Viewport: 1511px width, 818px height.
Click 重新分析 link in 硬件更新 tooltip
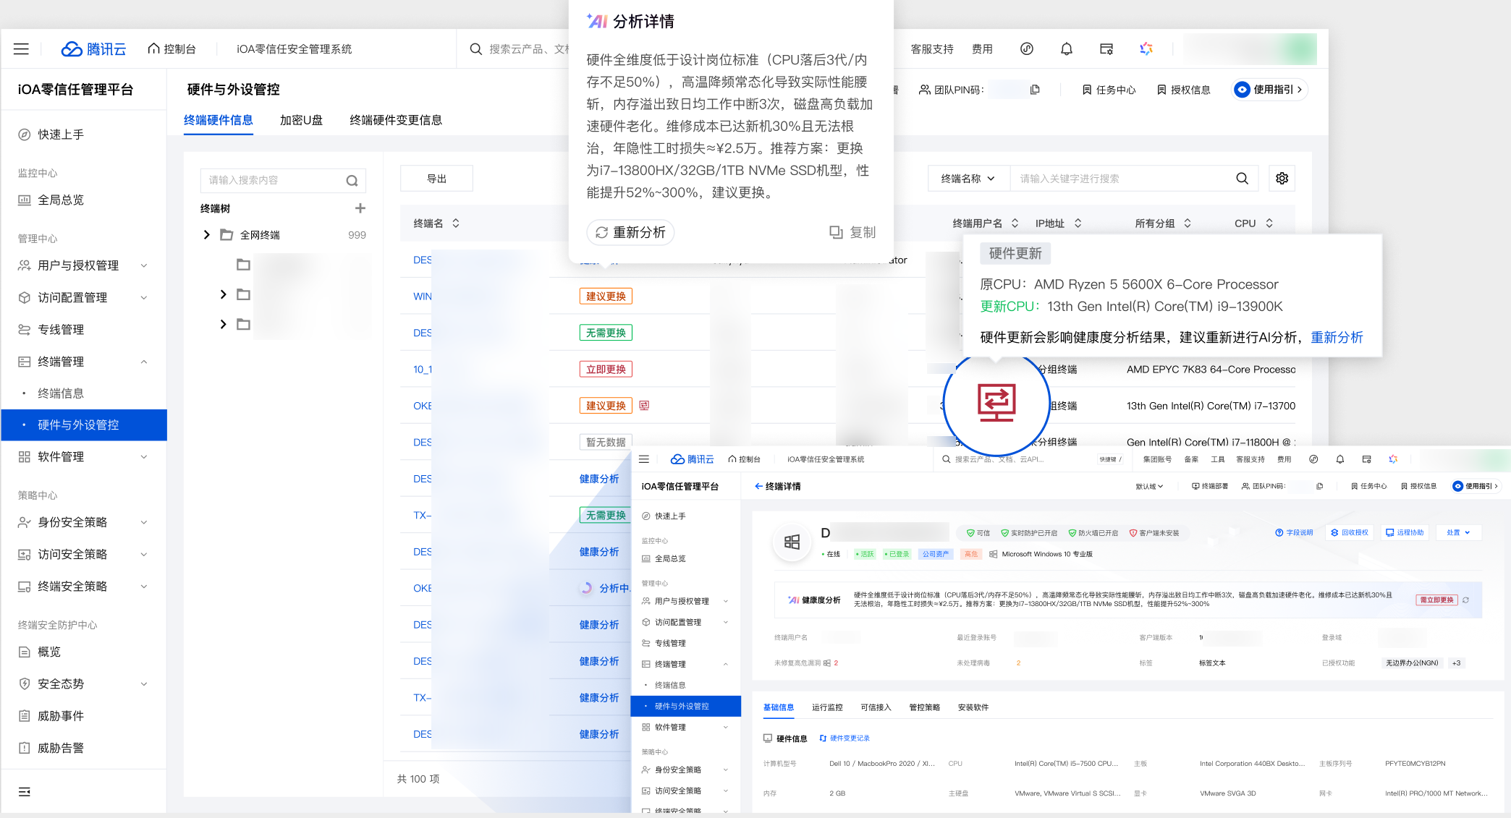tap(1336, 338)
